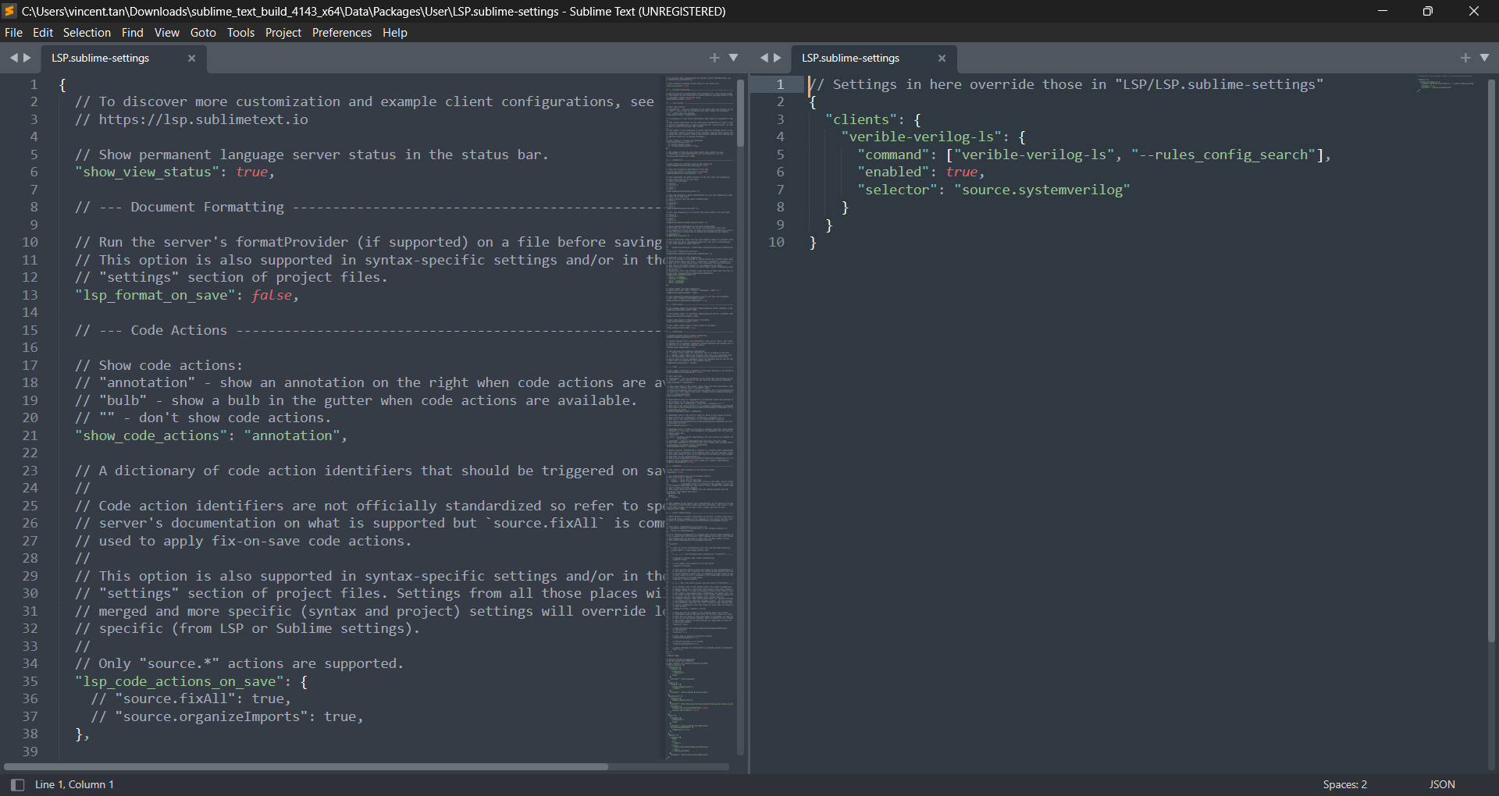1499x796 pixels.
Task: Open a new tab with the plus icon
Action: pos(715,57)
